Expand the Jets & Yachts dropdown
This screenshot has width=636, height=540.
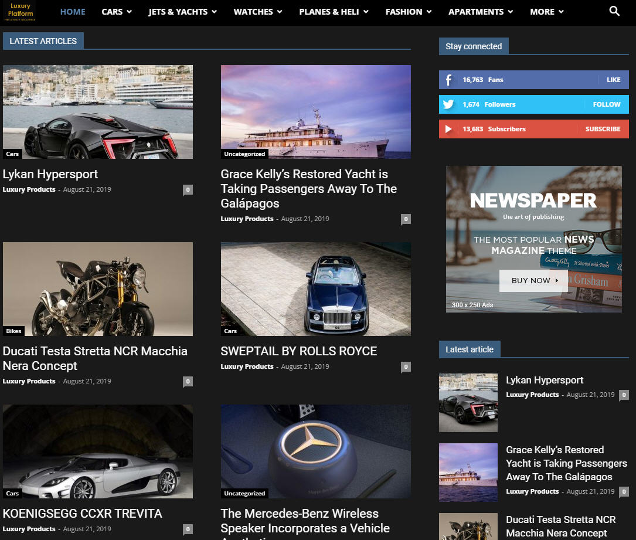182,12
